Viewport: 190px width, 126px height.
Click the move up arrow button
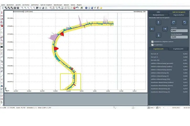pyautogui.click(x=159, y=23)
